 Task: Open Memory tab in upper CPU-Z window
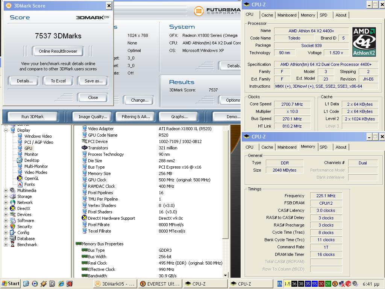[x=308, y=15]
